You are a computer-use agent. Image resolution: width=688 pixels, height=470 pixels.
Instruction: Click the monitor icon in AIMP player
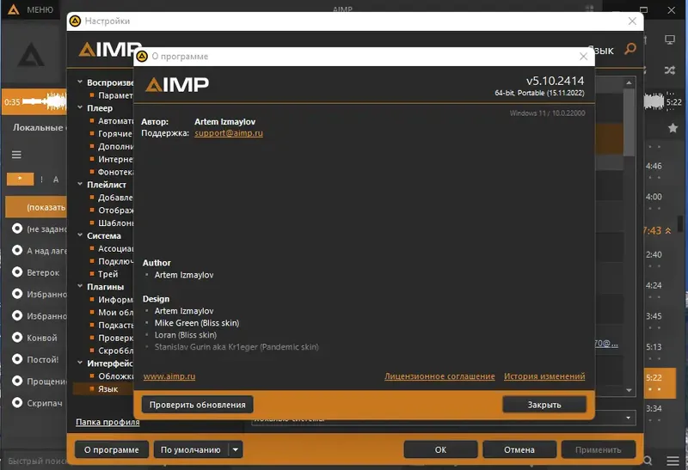click(x=670, y=40)
